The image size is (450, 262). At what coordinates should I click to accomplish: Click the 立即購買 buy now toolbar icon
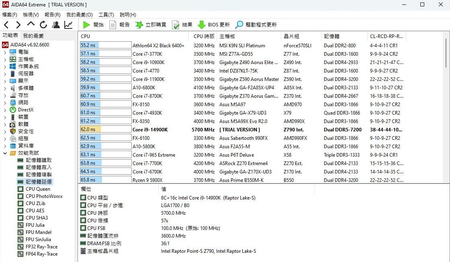[151, 25]
